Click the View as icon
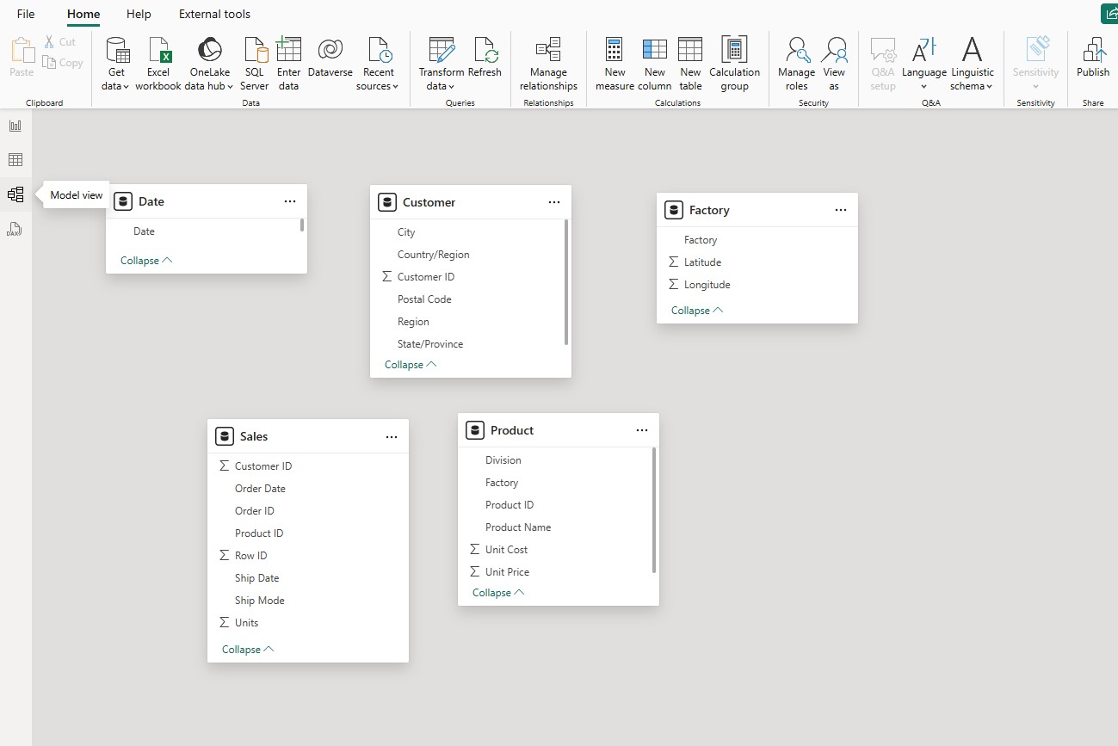1118x746 pixels. point(834,64)
